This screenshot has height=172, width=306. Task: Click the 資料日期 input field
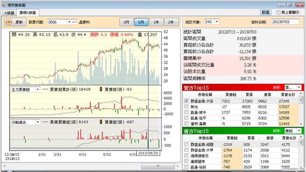(285, 22)
